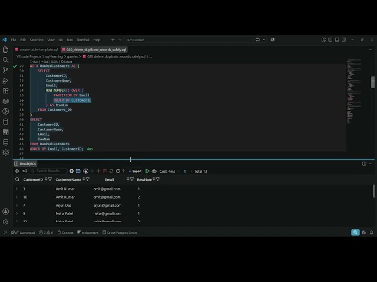Sort by RowNum using the sort arrows
The image size is (377, 282).
pos(154,179)
